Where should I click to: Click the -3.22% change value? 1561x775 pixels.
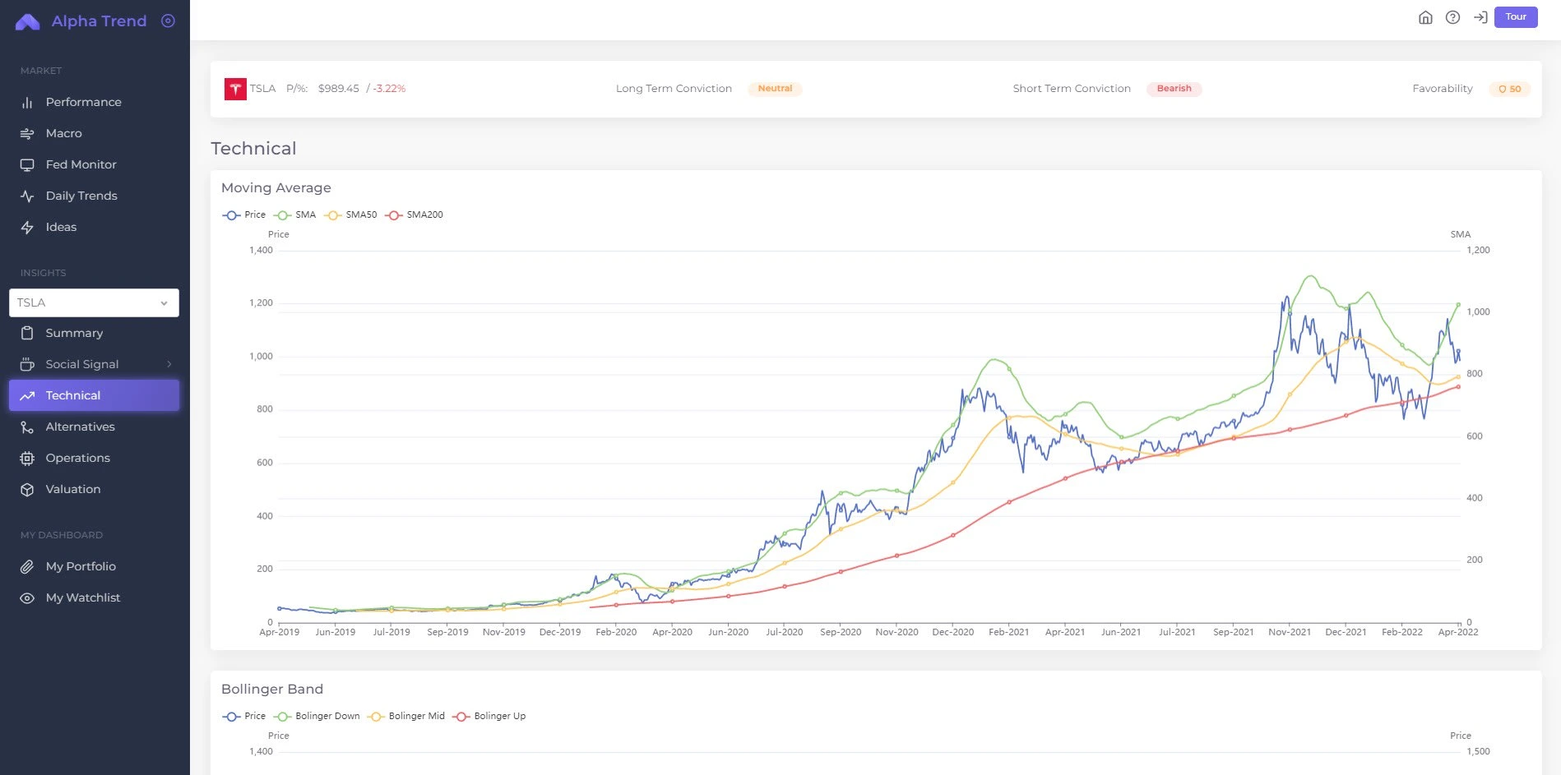(x=389, y=89)
